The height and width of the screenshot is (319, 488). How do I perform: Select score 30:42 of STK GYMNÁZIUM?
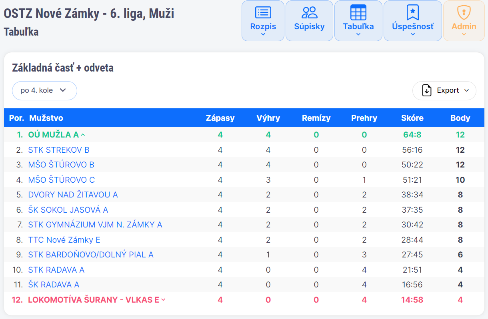[x=412, y=225]
